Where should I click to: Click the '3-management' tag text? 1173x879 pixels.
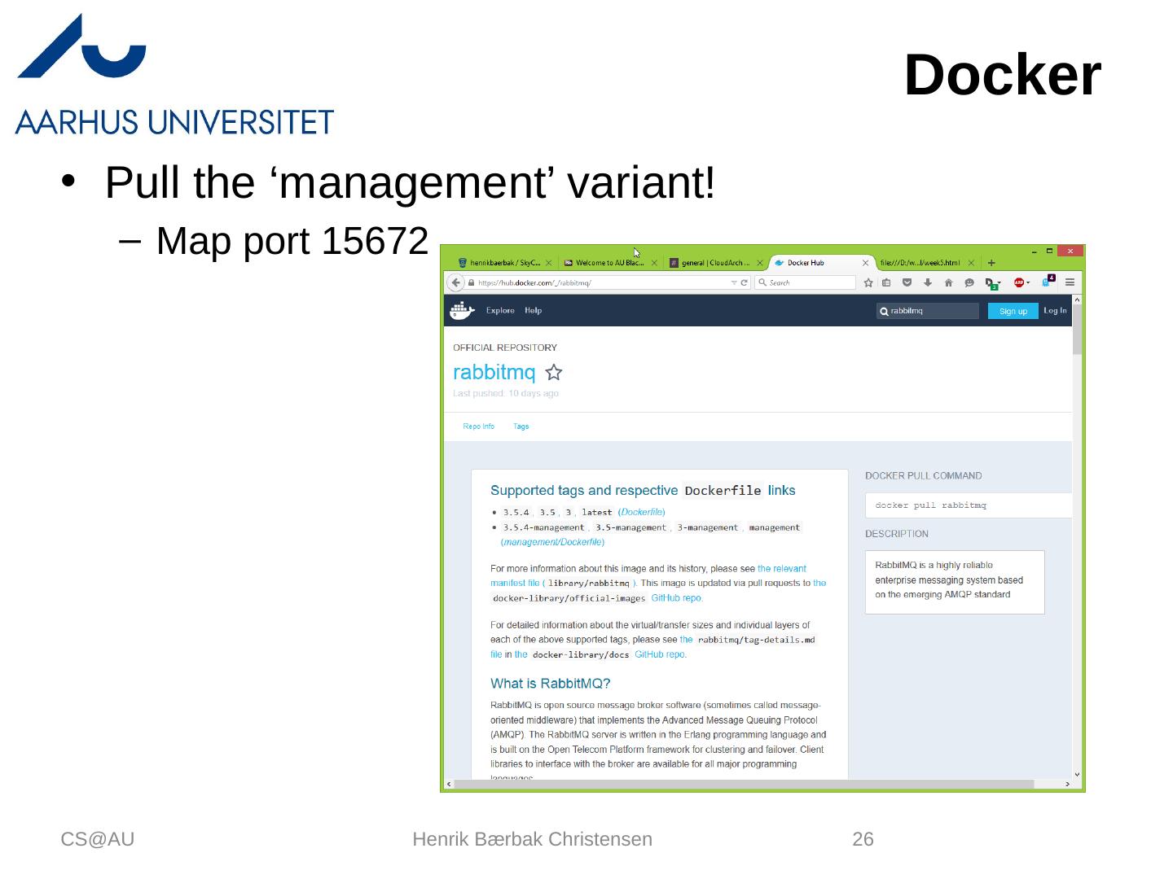pyautogui.click(x=707, y=527)
